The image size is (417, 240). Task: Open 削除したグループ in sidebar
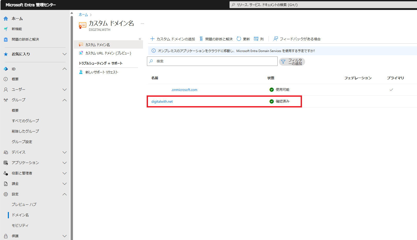[x=25, y=131]
